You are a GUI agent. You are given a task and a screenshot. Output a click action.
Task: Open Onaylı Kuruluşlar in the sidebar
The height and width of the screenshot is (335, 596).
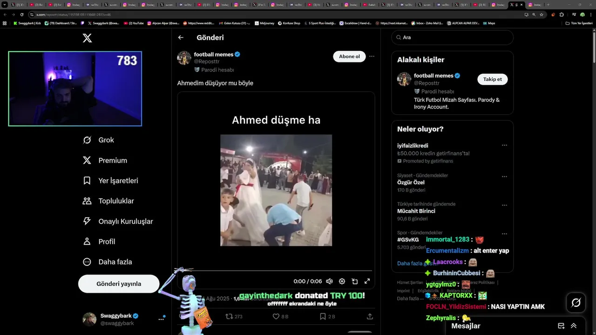point(118,221)
